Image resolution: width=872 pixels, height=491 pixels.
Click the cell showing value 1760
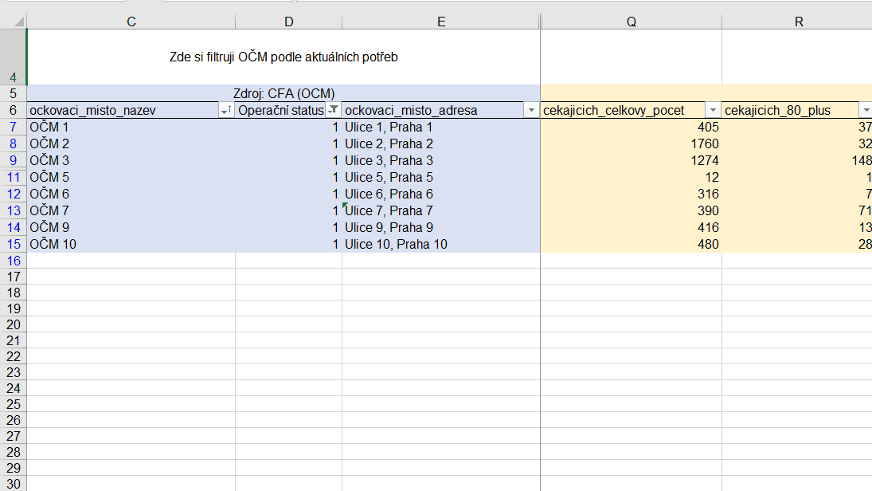tap(631, 144)
